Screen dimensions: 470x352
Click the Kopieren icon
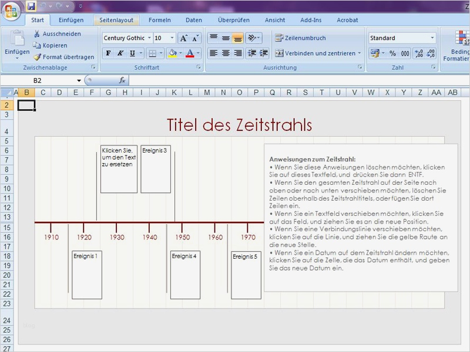point(36,46)
